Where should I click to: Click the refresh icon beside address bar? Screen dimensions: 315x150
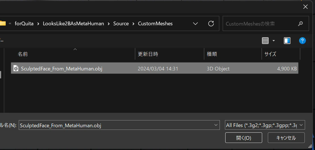[x=211, y=24]
